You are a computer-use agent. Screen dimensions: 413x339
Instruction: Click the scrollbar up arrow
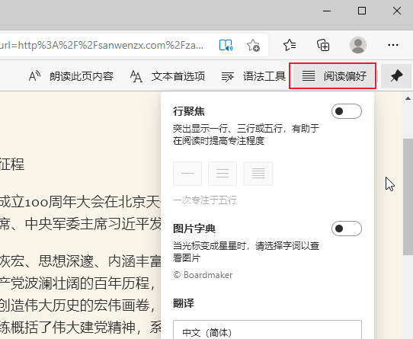pyautogui.click(x=408, y=98)
